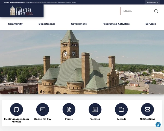Focus the Search text field
The width and height of the screenshot is (164, 131).
[x=137, y=11]
